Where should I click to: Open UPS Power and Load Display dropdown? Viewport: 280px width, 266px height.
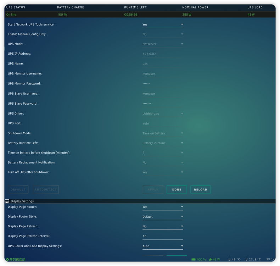click(x=162, y=246)
